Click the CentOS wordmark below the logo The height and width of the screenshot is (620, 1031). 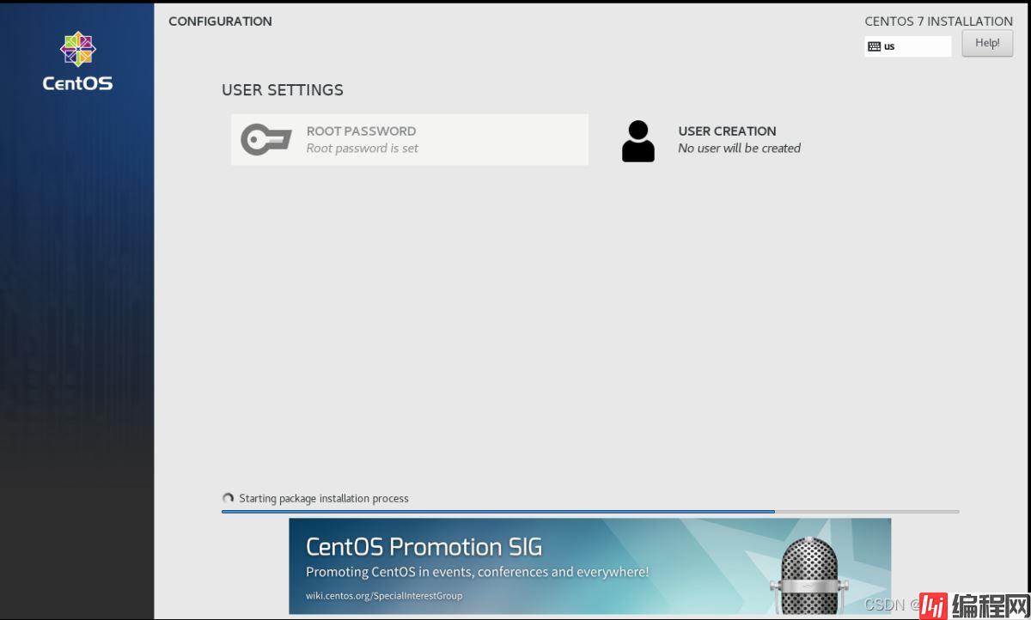[x=77, y=84]
